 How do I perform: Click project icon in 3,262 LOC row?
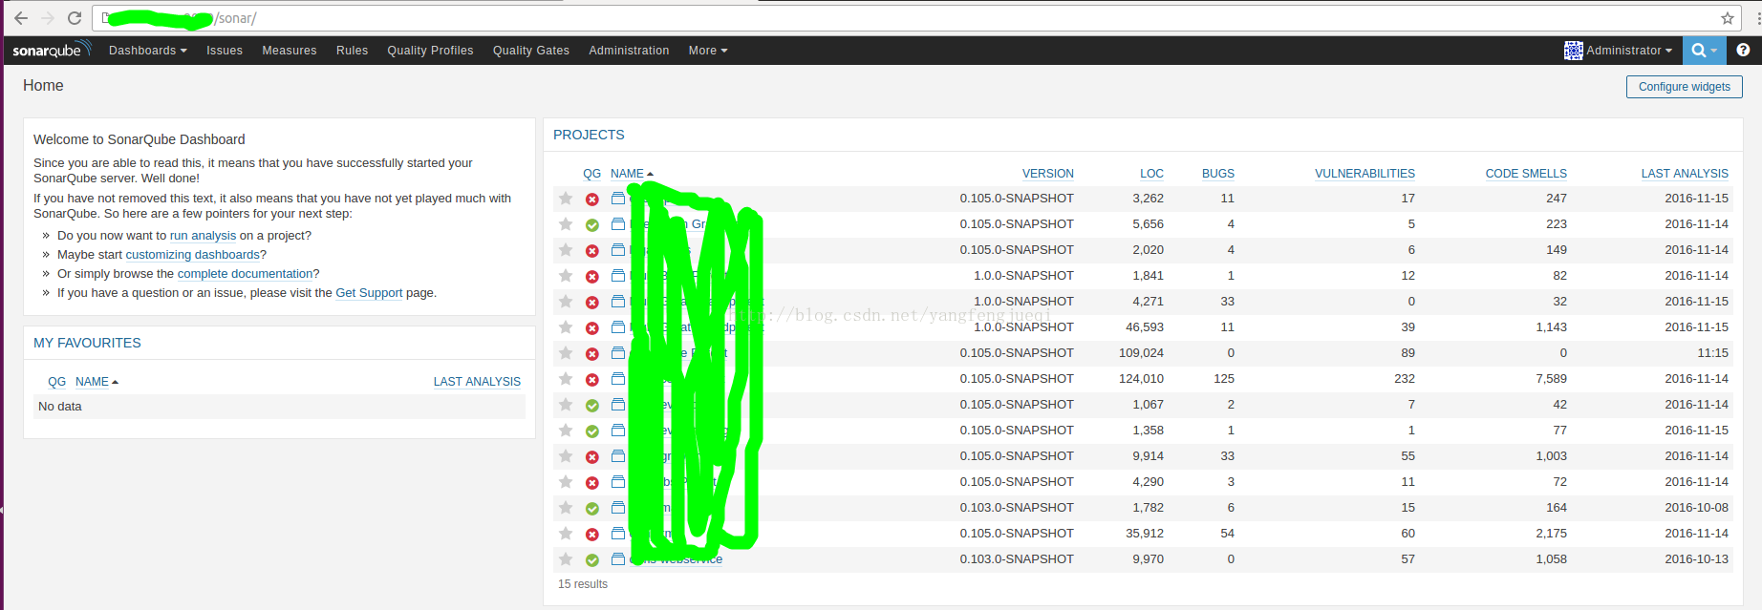(618, 199)
